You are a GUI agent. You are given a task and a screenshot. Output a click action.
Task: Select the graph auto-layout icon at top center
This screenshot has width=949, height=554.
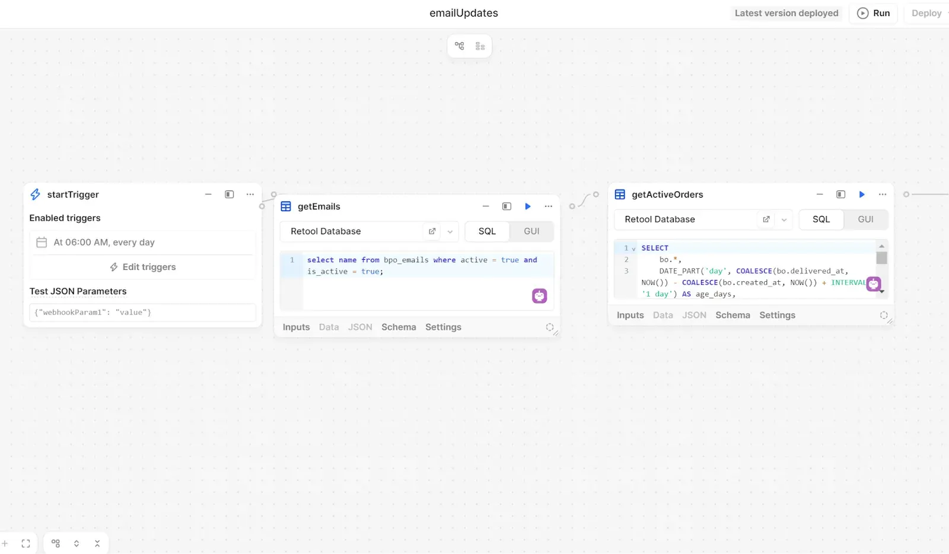tap(460, 46)
